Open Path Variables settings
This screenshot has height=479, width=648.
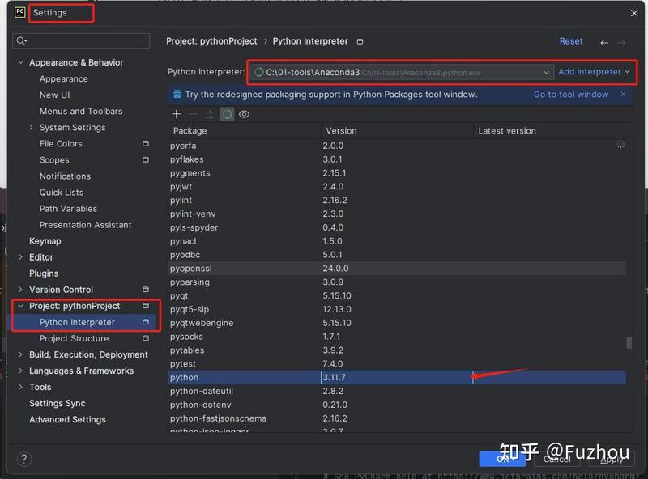(68, 209)
